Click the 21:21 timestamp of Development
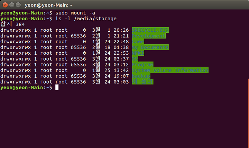 tap(121, 36)
